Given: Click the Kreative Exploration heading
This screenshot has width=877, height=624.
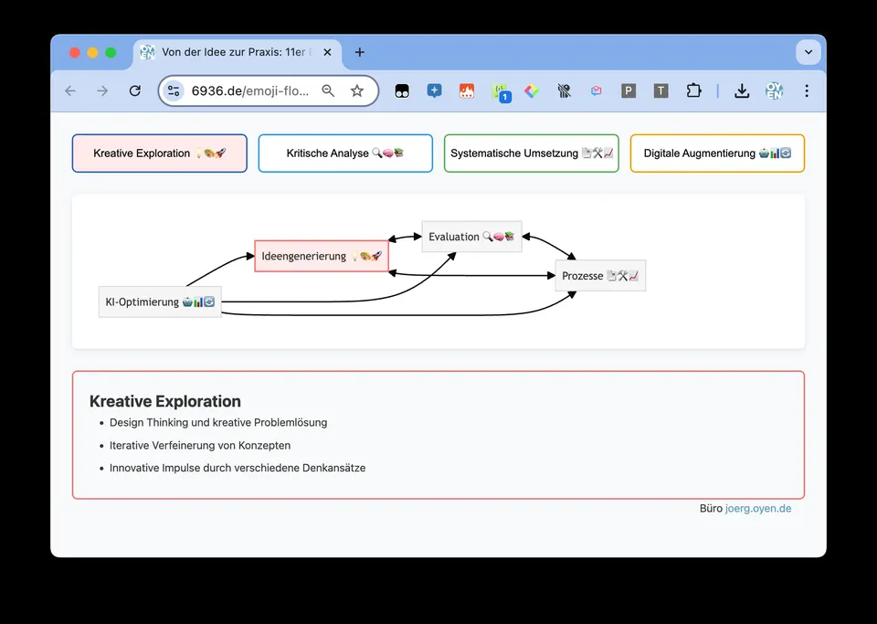Looking at the screenshot, I should [165, 401].
